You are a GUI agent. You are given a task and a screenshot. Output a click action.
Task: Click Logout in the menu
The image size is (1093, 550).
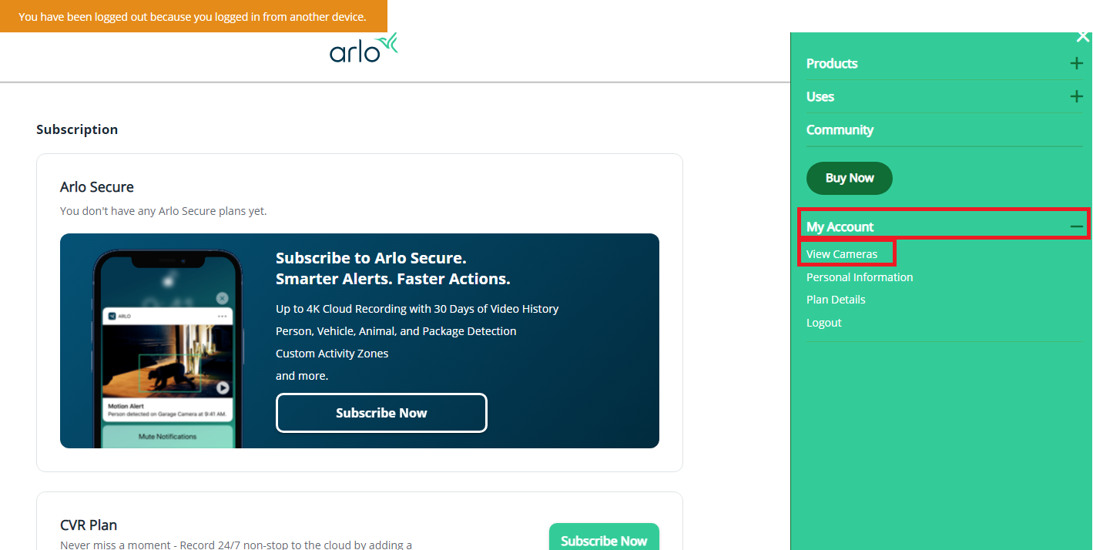(x=823, y=322)
